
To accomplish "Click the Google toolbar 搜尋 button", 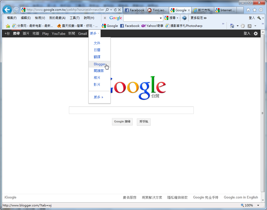I will click(170, 18).
